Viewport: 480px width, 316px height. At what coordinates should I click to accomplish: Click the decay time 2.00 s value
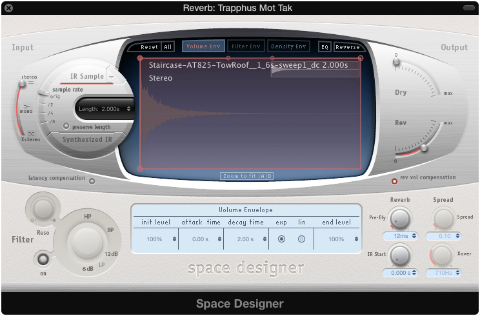click(x=246, y=239)
